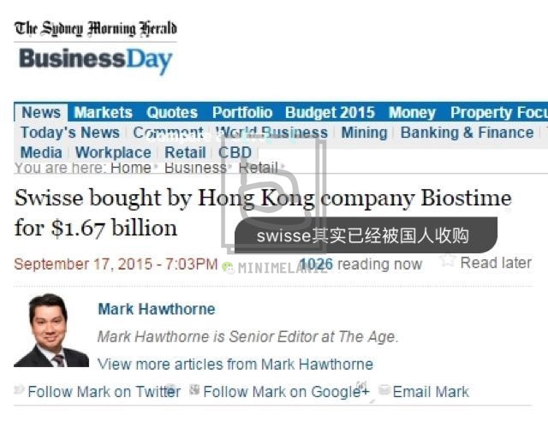Open the Mining subsection
The width and height of the screenshot is (548, 421).
(x=364, y=133)
